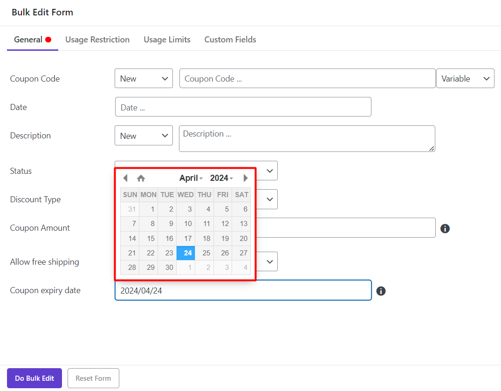Click the calendar home (today) icon
The height and width of the screenshot is (391, 501).
tap(141, 178)
